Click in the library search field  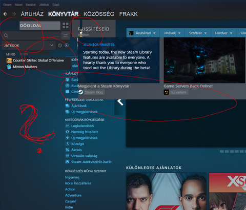point(31,35)
